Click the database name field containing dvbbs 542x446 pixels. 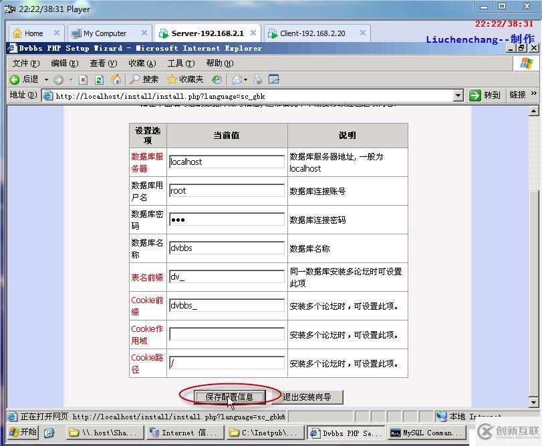pos(227,248)
